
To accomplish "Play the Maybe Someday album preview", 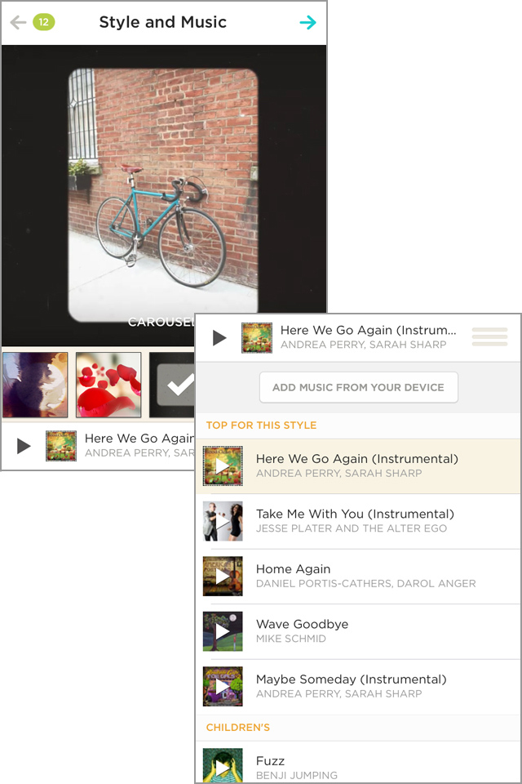I will (223, 686).
